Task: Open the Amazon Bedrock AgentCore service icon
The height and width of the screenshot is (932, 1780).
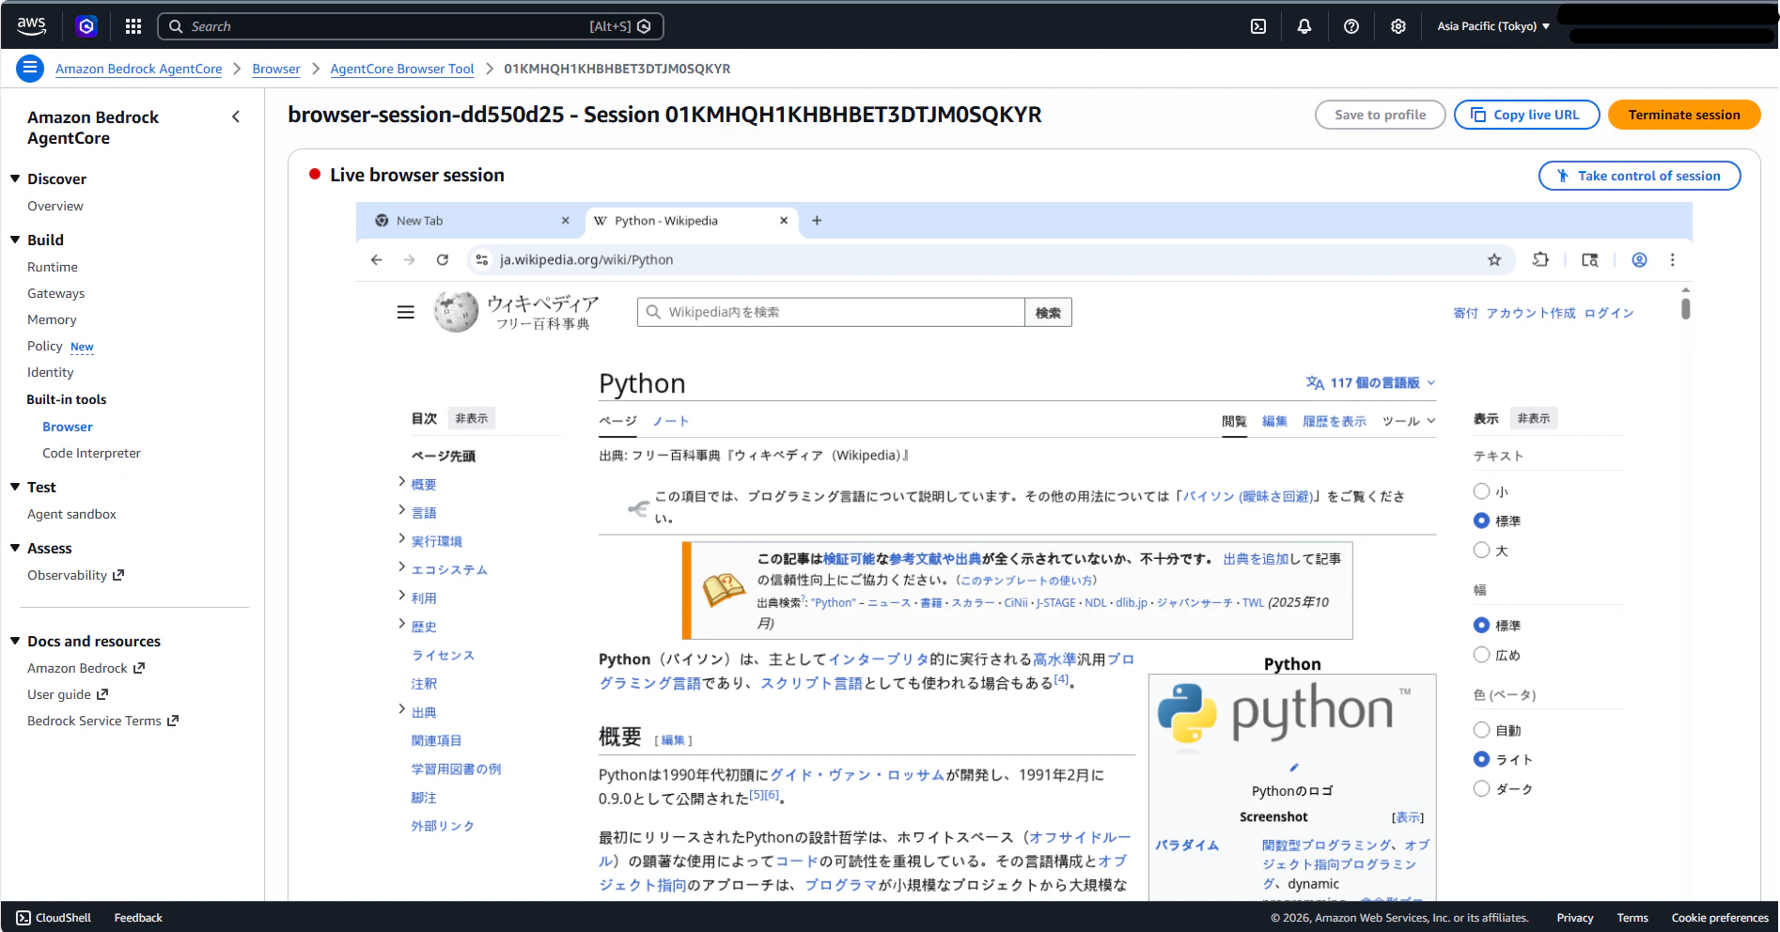Action: pos(86,26)
